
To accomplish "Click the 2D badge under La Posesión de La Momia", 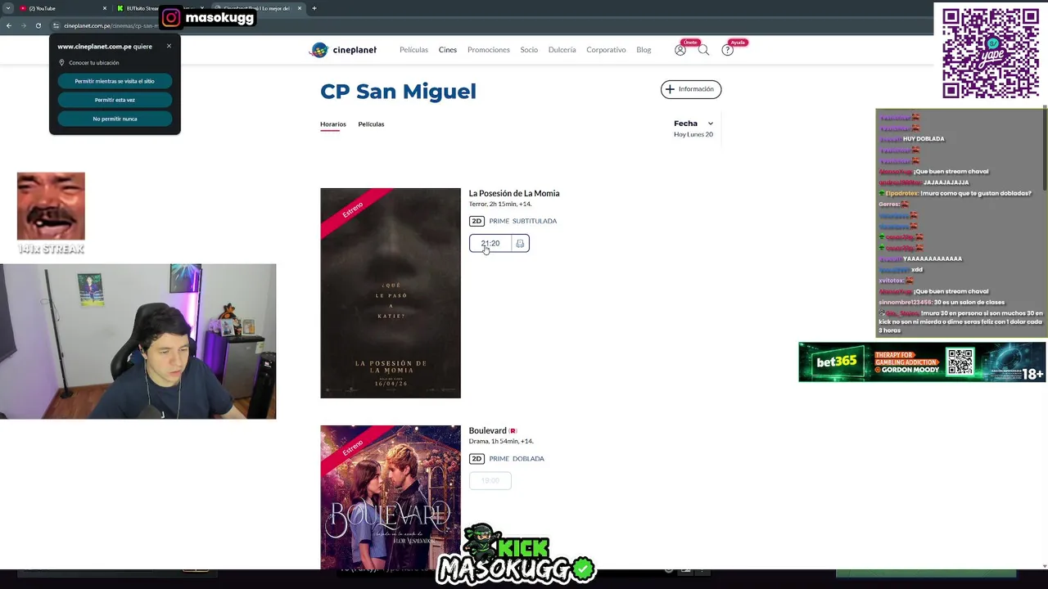I will click(x=477, y=221).
